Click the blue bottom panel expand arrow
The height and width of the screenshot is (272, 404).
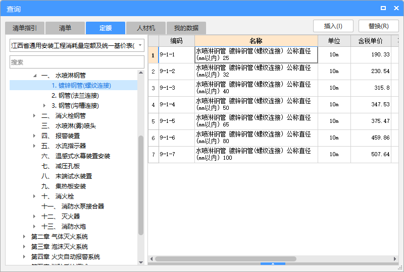coord(273,264)
